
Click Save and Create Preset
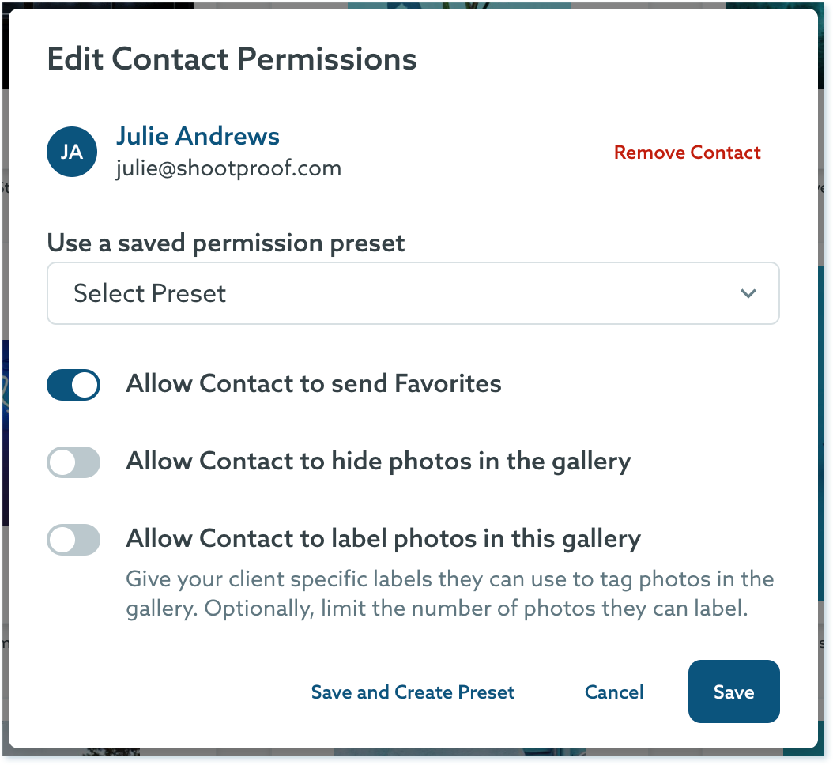click(413, 692)
